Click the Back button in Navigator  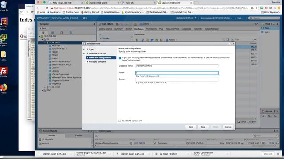(x=43, y=28)
